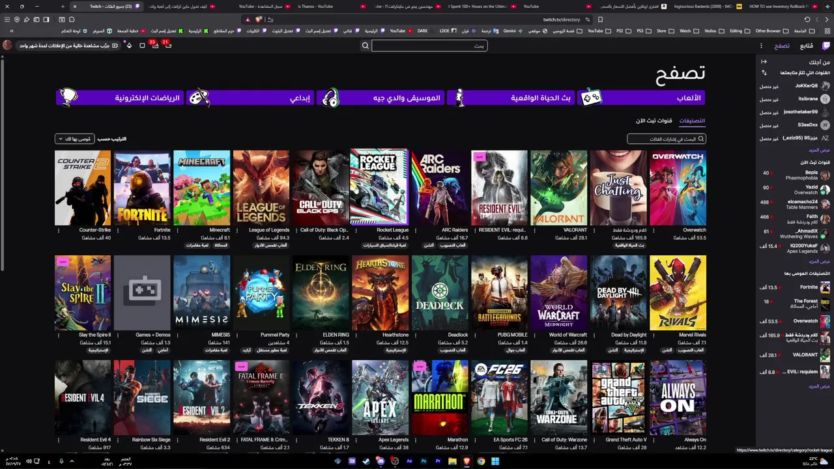Screen dimensions: 834x469
Task: Open the Marvel Rivals game cover
Action: (678, 292)
